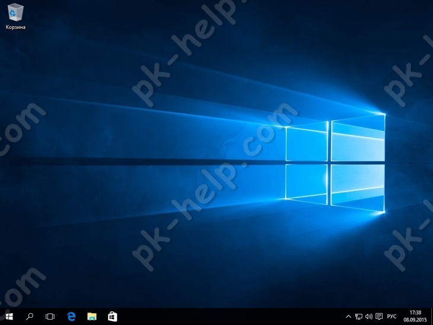Viewport: 433px width, 325px height.
Task: Select the Корзина recycle bin desktop icon
Action: pos(16,16)
